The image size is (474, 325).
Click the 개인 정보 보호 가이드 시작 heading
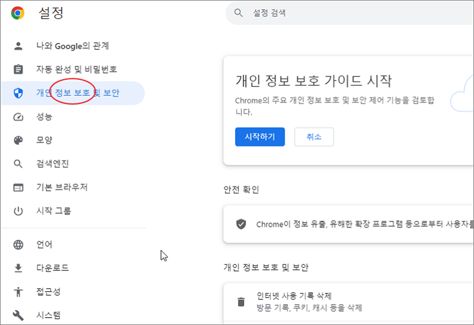point(313,81)
